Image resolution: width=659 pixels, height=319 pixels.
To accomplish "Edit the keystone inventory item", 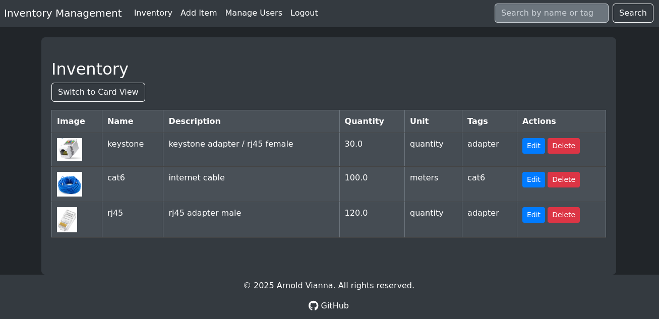I will click(533, 146).
